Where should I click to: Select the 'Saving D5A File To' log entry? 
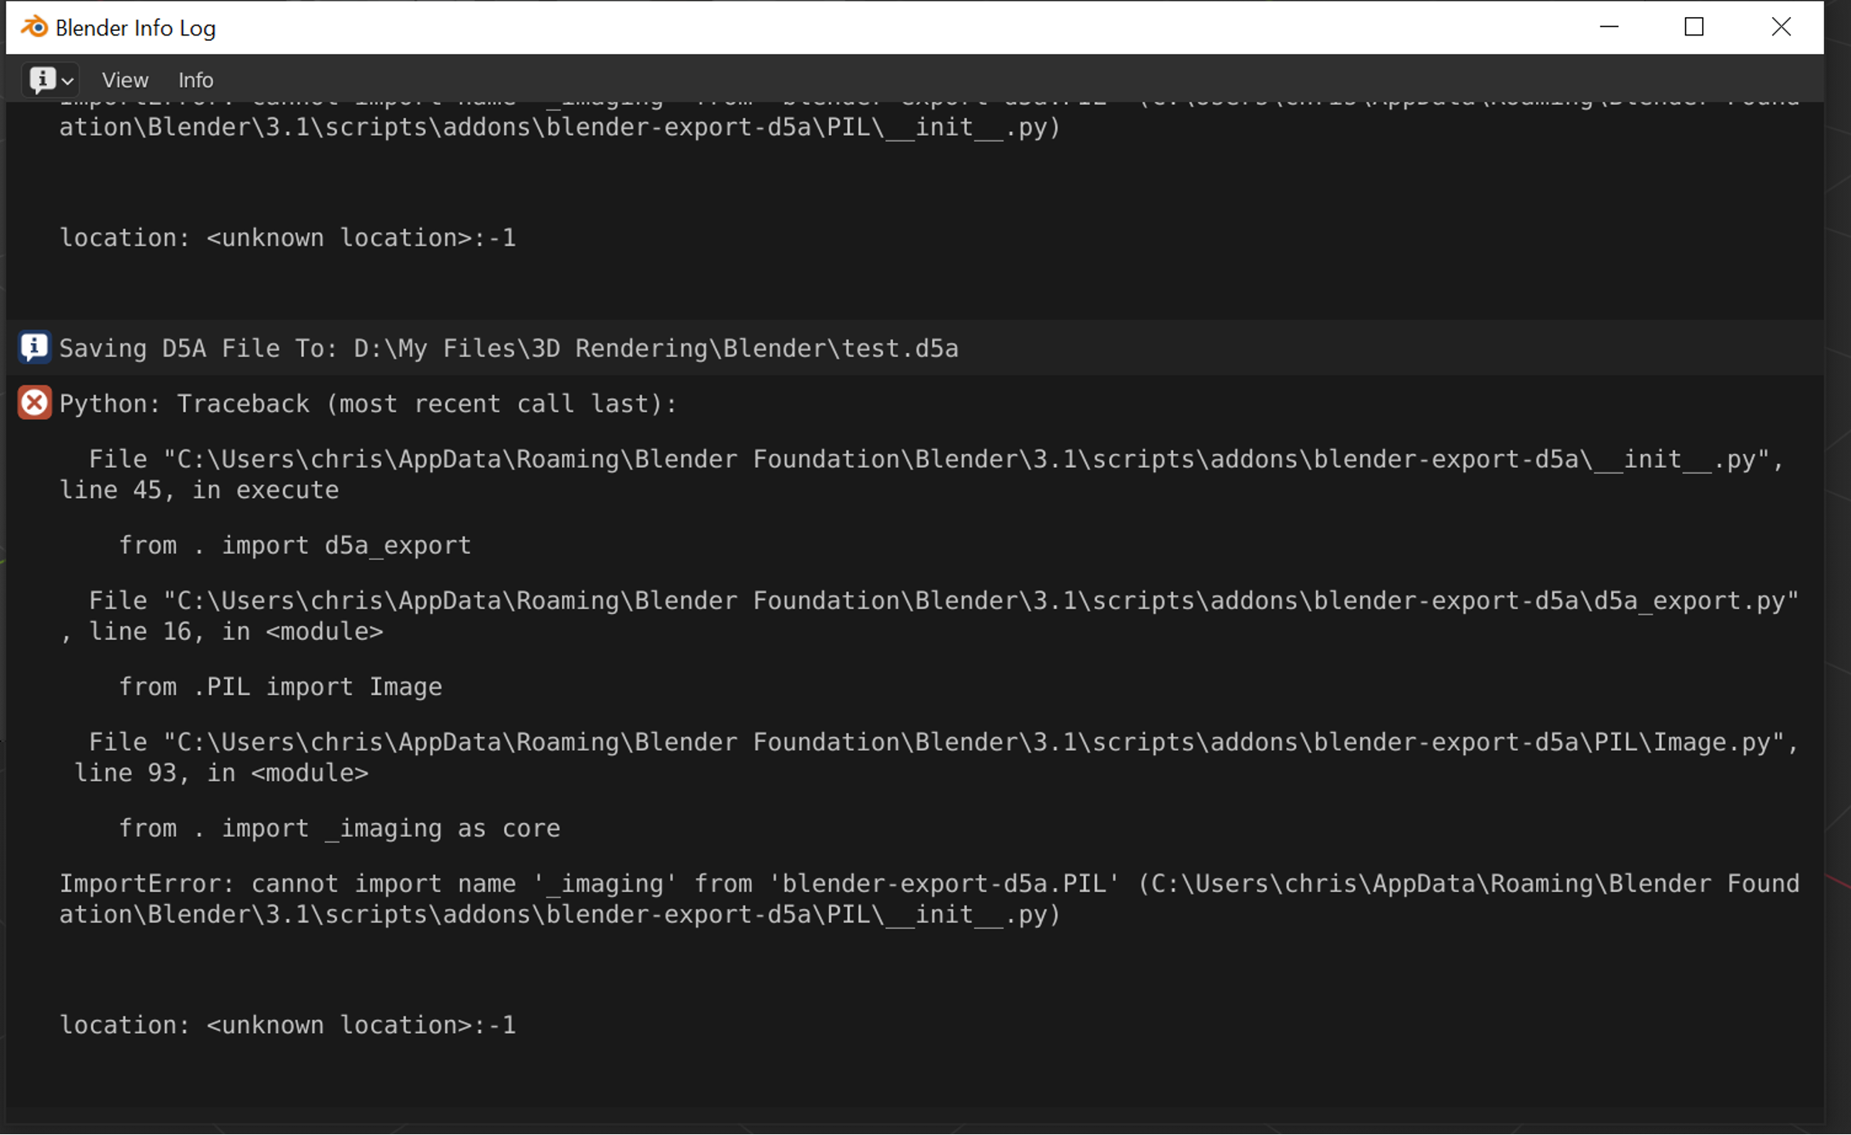(508, 349)
